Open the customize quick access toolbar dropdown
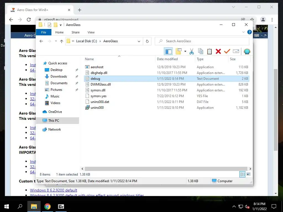Screen dimensions: 283x212 pos(61,25)
